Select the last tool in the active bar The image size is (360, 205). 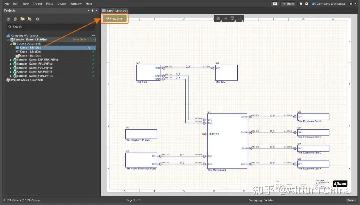click(240, 18)
